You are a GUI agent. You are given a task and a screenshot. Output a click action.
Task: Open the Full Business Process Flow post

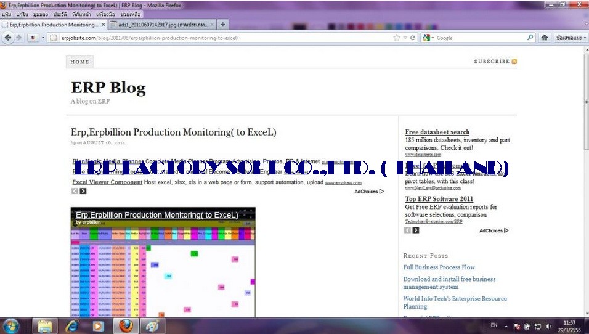439,267
